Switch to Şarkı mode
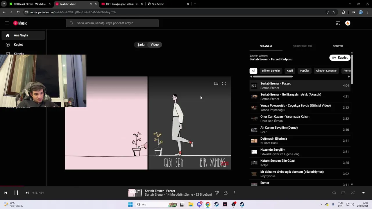Viewport: 372px width, 209px height. (141, 45)
